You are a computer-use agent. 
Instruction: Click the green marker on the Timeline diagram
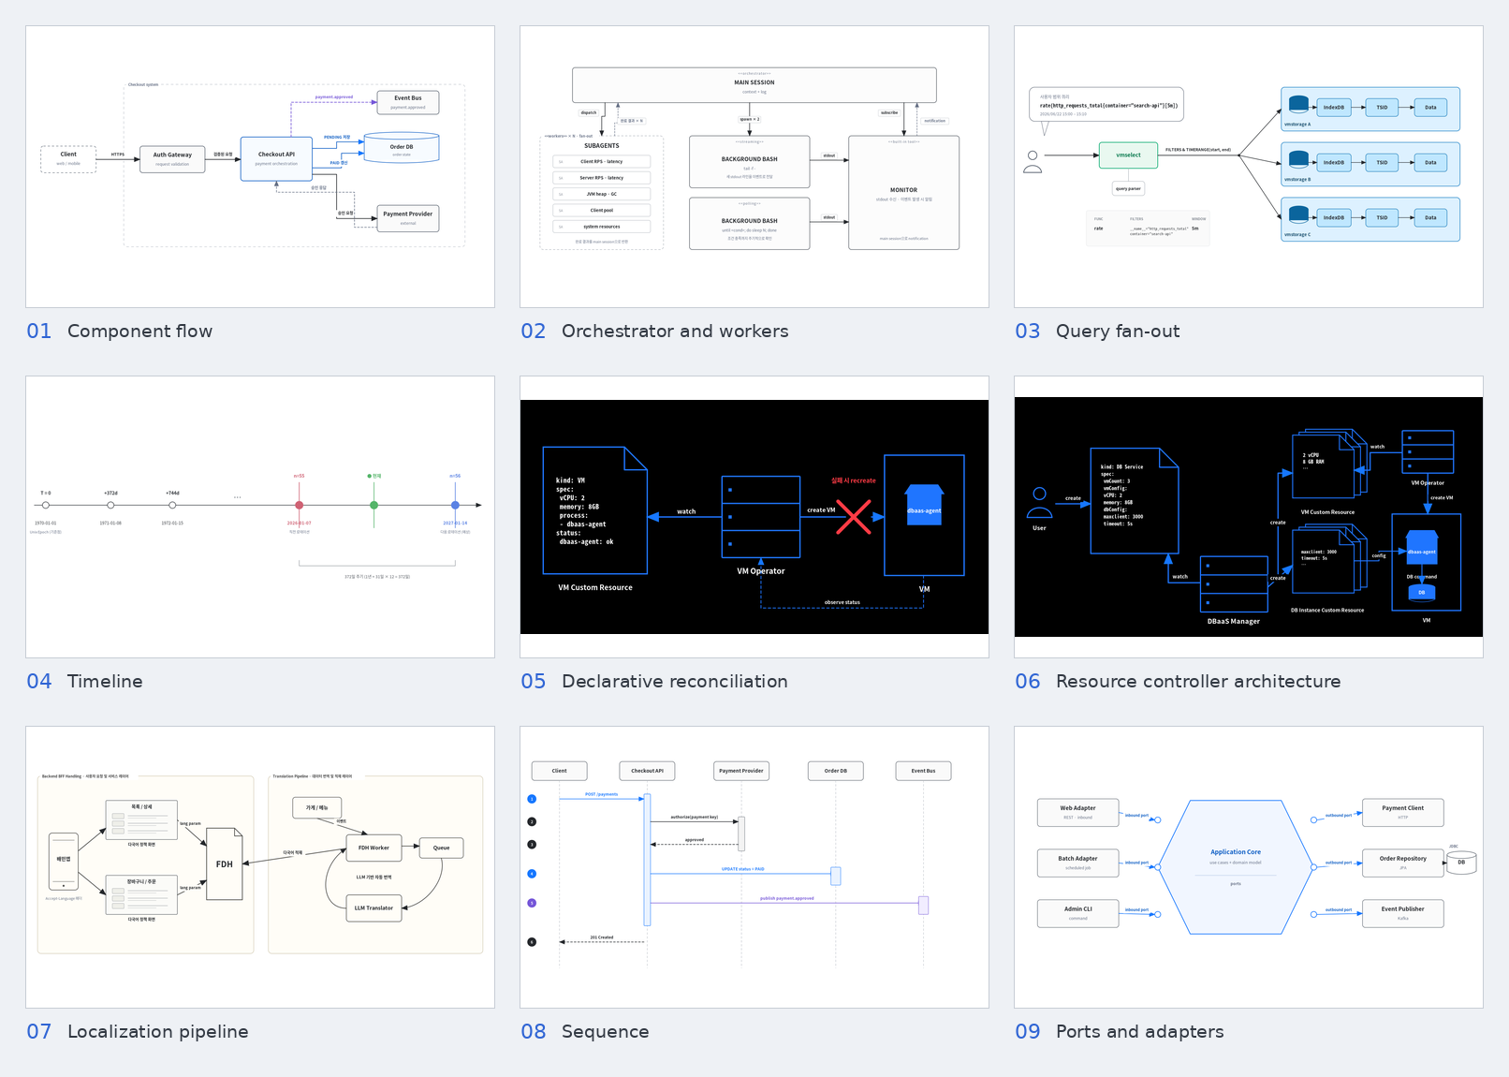[x=374, y=505]
